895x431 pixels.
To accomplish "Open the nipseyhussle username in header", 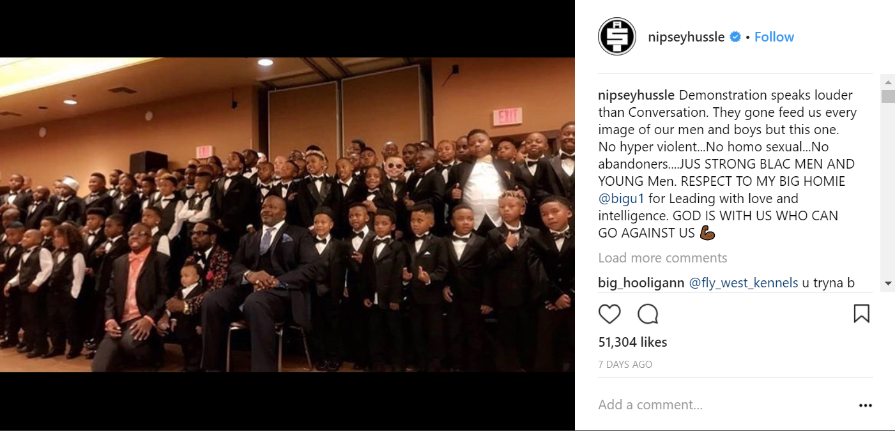I will point(686,37).
